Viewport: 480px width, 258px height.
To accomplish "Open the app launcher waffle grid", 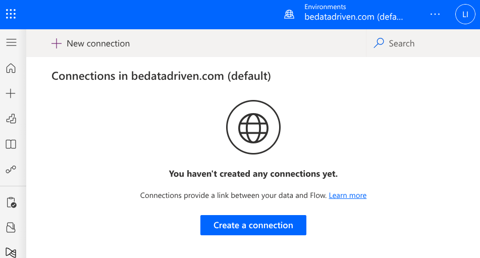I will point(11,14).
